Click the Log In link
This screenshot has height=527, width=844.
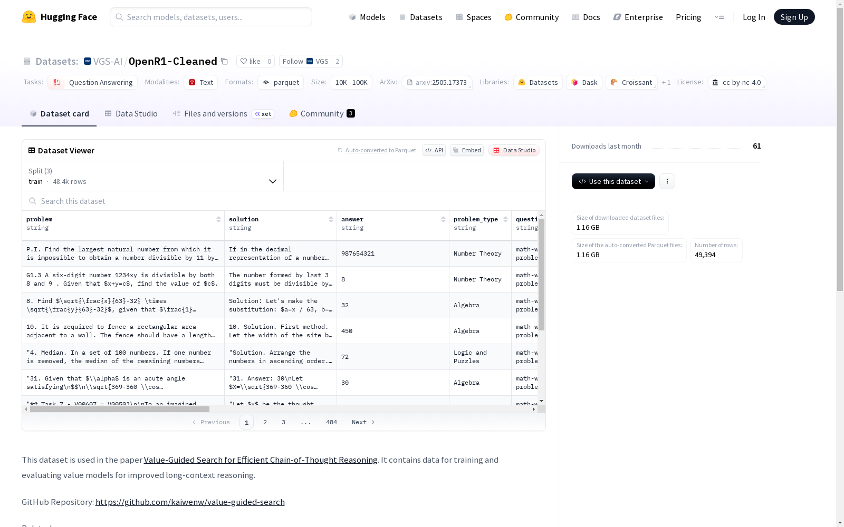tap(754, 17)
